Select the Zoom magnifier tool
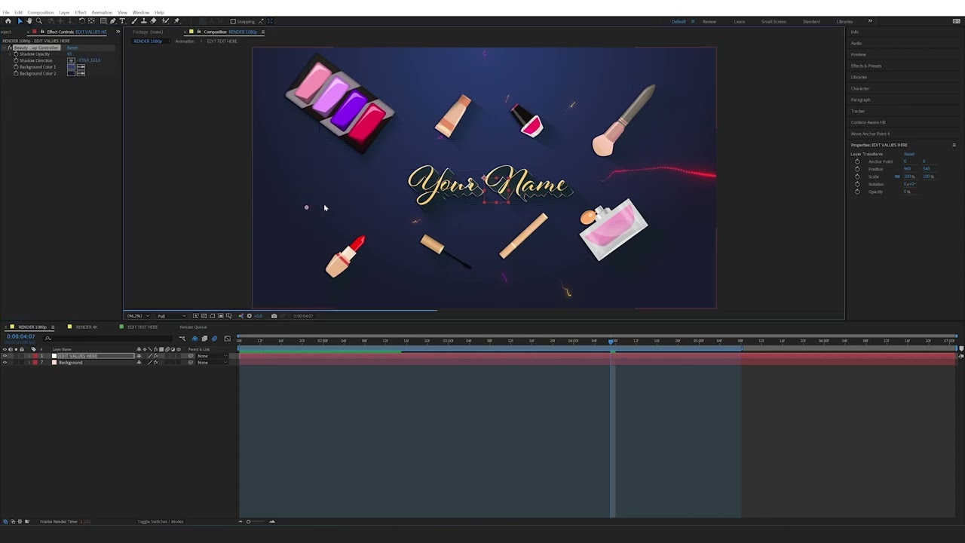Image resolution: width=965 pixels, height=543 pixels. coord(39,21)
